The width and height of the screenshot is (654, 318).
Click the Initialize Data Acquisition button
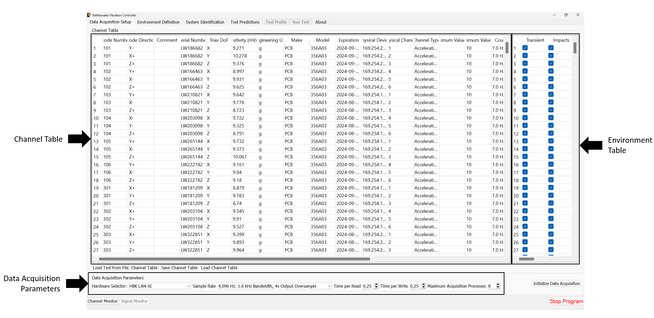556,284
